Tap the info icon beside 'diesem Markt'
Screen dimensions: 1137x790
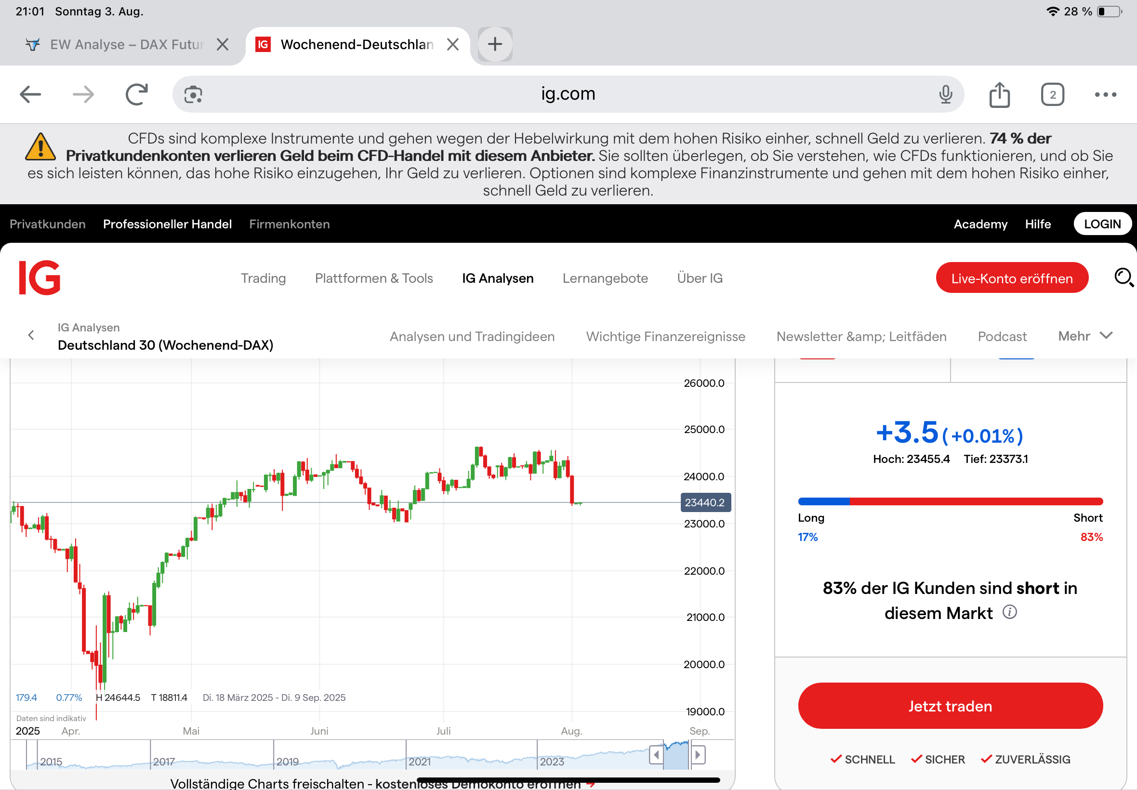click(x=1009, y=612)
